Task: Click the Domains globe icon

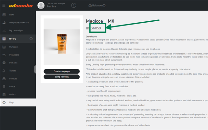Action: tap(4, 63)
